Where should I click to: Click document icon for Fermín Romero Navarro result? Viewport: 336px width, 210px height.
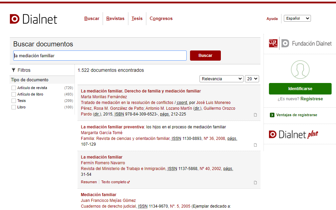[x=255, y=183]
